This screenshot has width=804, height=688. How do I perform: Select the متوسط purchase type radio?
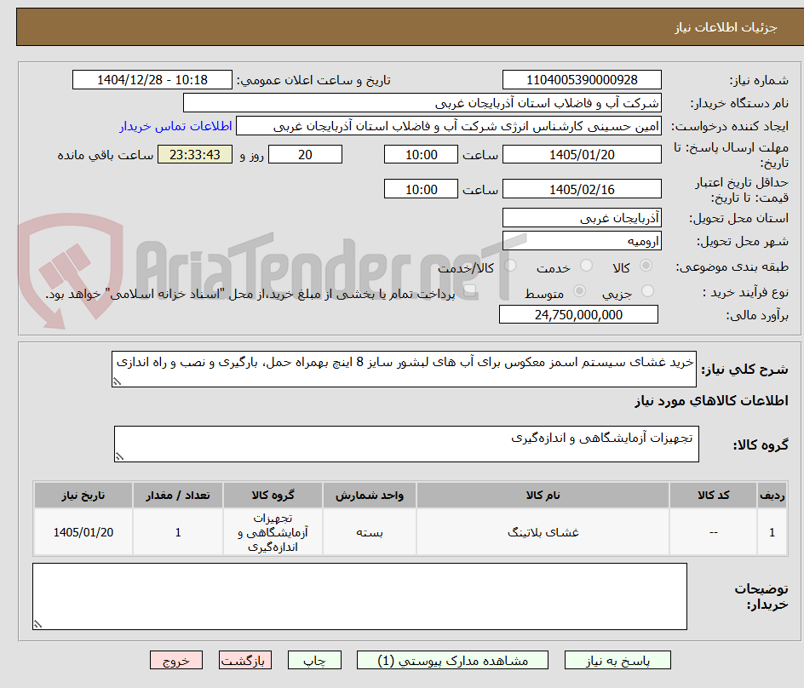coord(579,291)
